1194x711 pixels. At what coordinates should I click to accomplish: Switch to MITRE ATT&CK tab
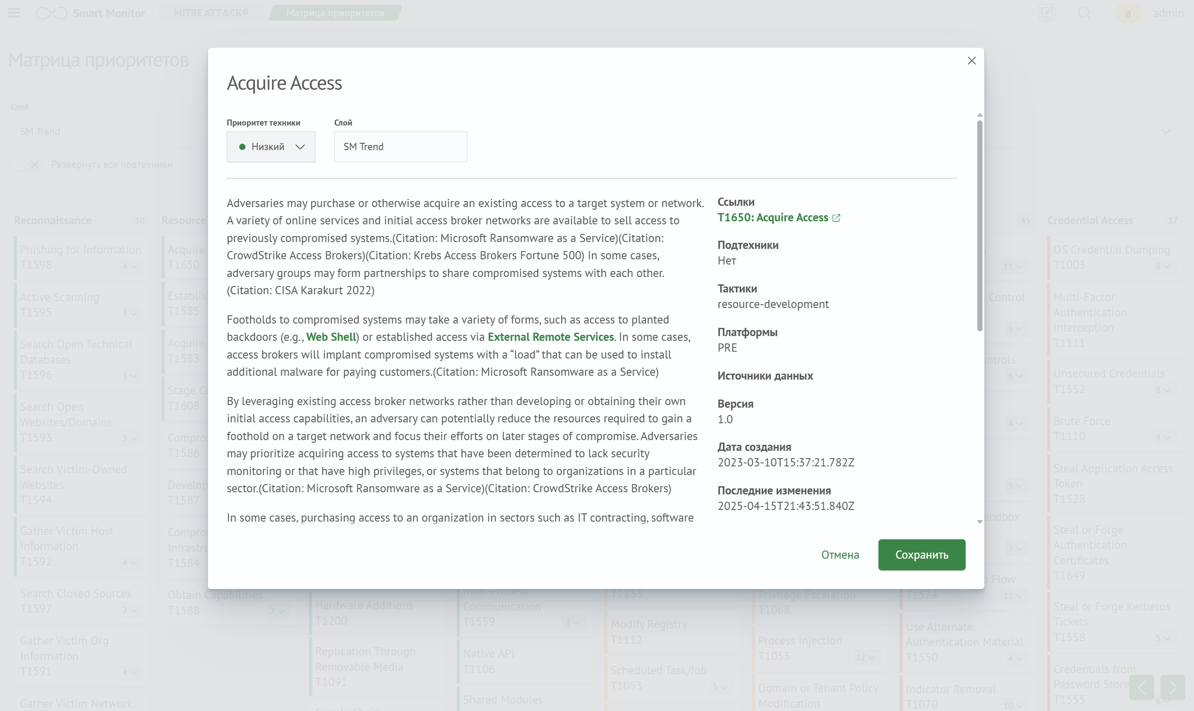(211, 13)
